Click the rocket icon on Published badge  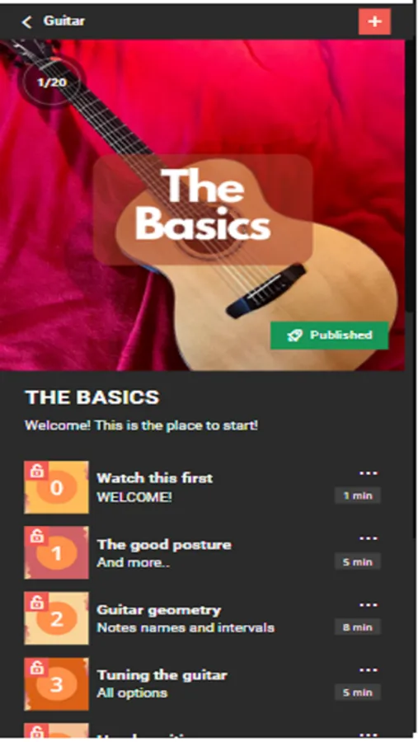[294, 336]
